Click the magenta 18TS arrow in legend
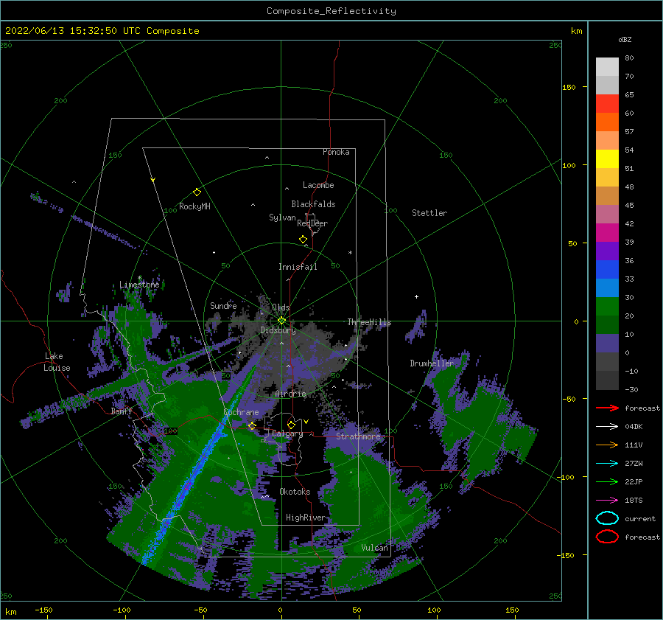This screenshot has height=620, width=663. (x=607, y=501)
